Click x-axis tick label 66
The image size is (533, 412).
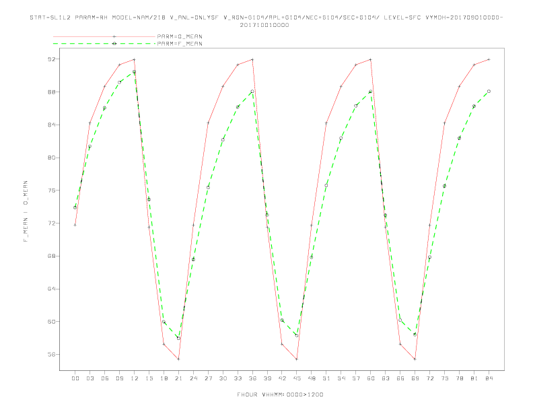click(x=400, y=378)
